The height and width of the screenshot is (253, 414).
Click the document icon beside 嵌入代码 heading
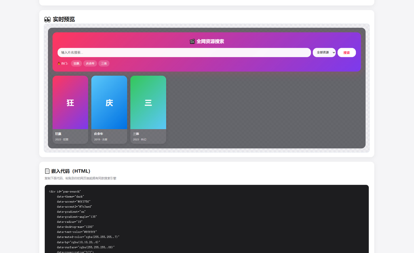click(x=47, y=171)
